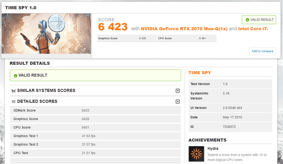The height and width of the screenshot is (164, 283).
Task: Open the Intel Core i7 processor link
Action: click(x=253, y=29)
